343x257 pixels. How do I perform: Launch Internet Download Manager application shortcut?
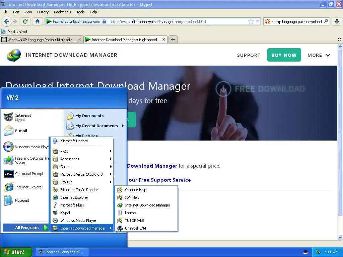[x=146, y=205]
